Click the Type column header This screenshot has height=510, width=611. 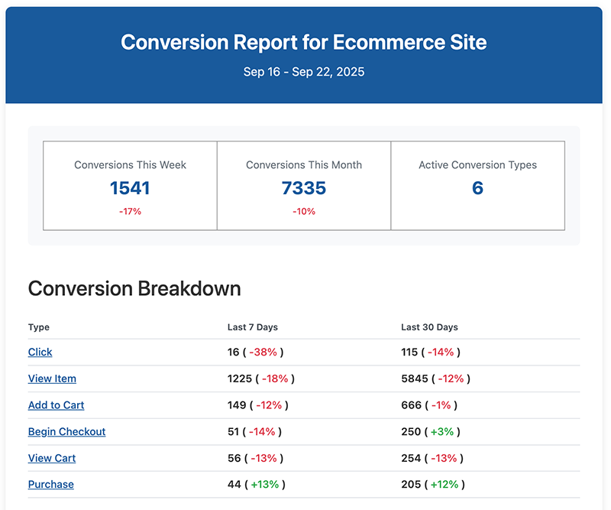pos(39,327)
